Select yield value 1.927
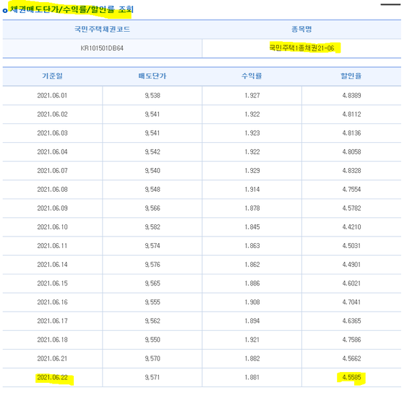Image resolution: width=407 pixels, height=393 pixels. click(x=252, y=96)
